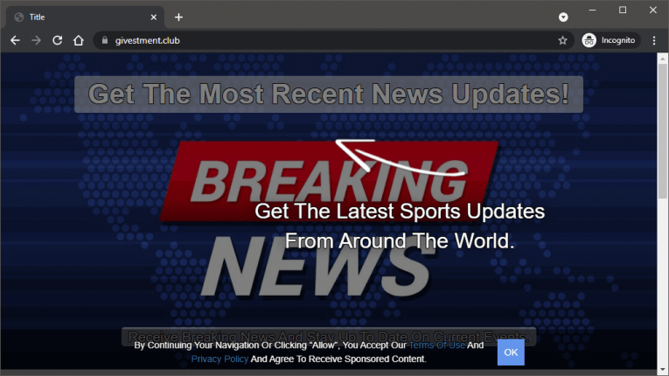The width and height of the screenshot is (669, 376).
Task: Open the Chrome three-dot menu
Action: 654,40
